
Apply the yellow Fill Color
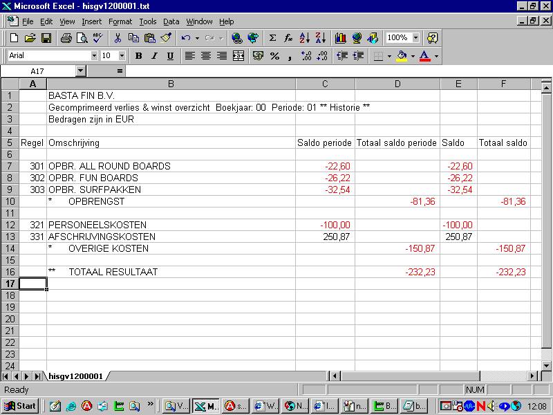(402, 56)
